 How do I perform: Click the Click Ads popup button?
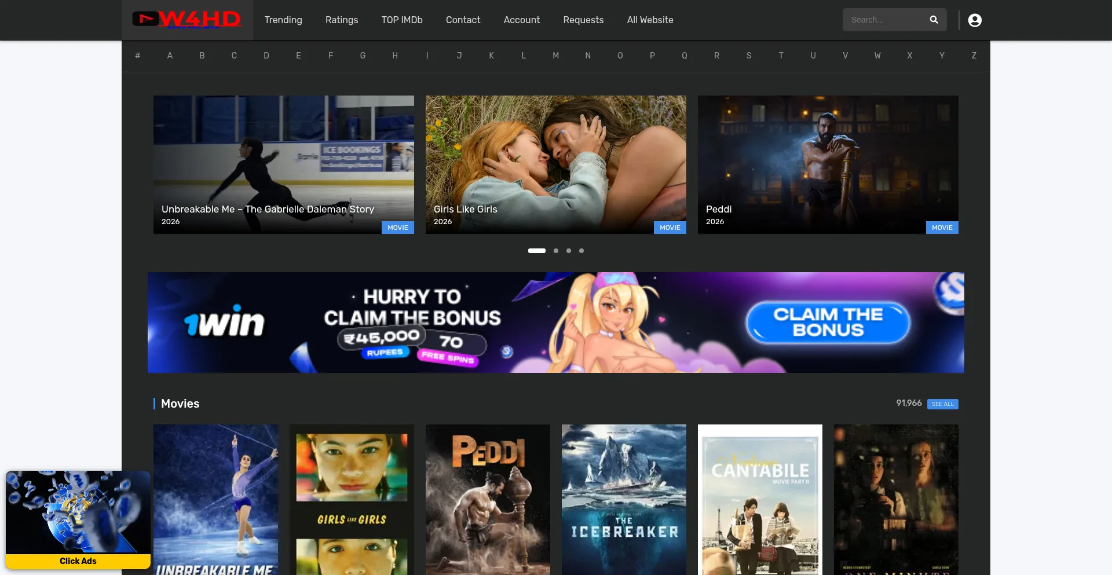tap(78, 561)
